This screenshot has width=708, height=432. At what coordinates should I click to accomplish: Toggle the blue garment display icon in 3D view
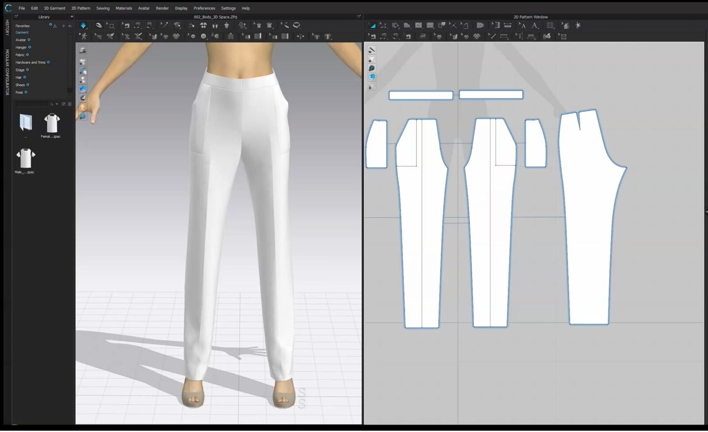click(x=83, y=89)
